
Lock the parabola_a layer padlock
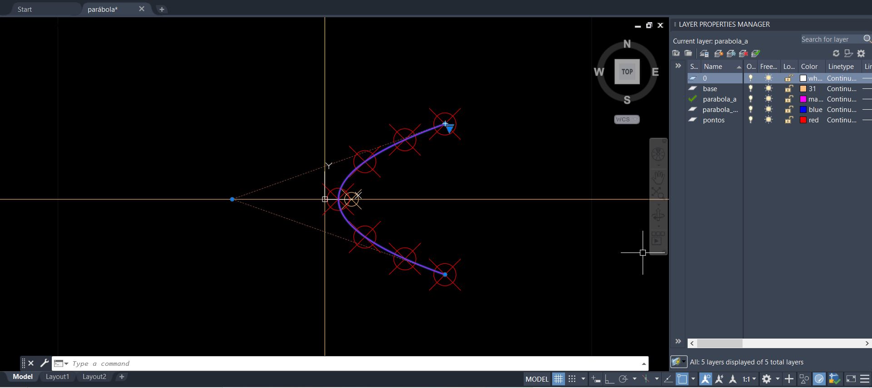(x=789, y=99)
